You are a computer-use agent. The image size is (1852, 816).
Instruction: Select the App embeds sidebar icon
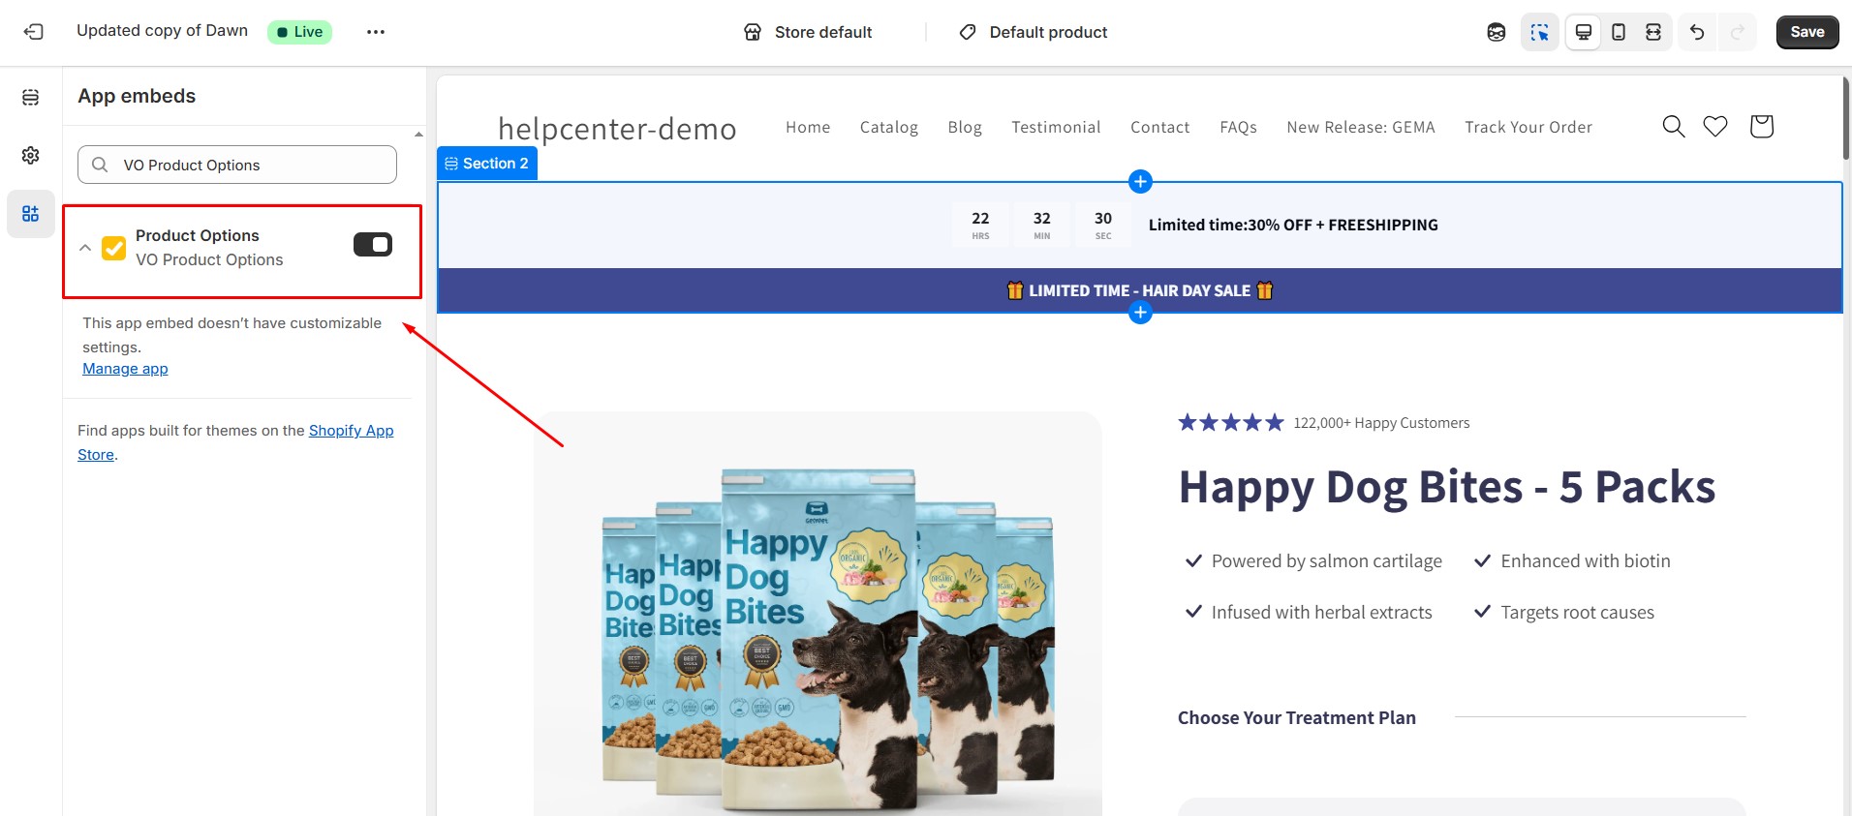pyautogui.click(x=31, y=214)
